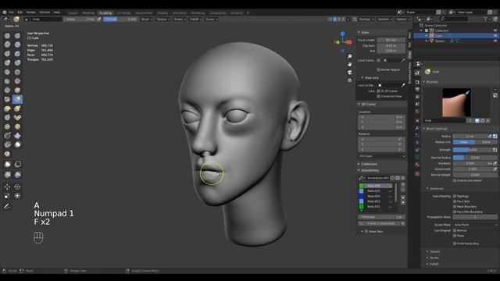Select the Move transform tool

pyautogui.click(x=7, y=187)
